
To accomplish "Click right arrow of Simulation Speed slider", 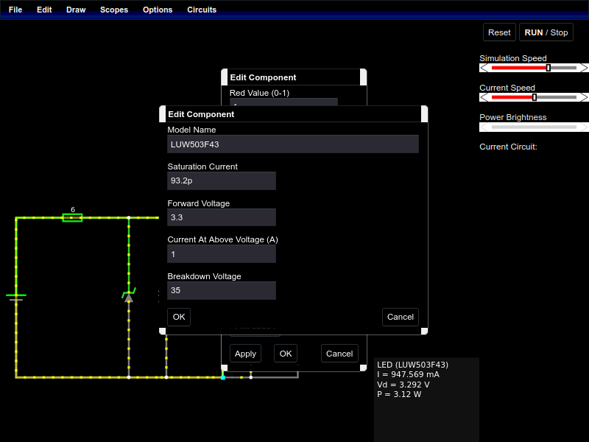I will click(x=584, y=68).
